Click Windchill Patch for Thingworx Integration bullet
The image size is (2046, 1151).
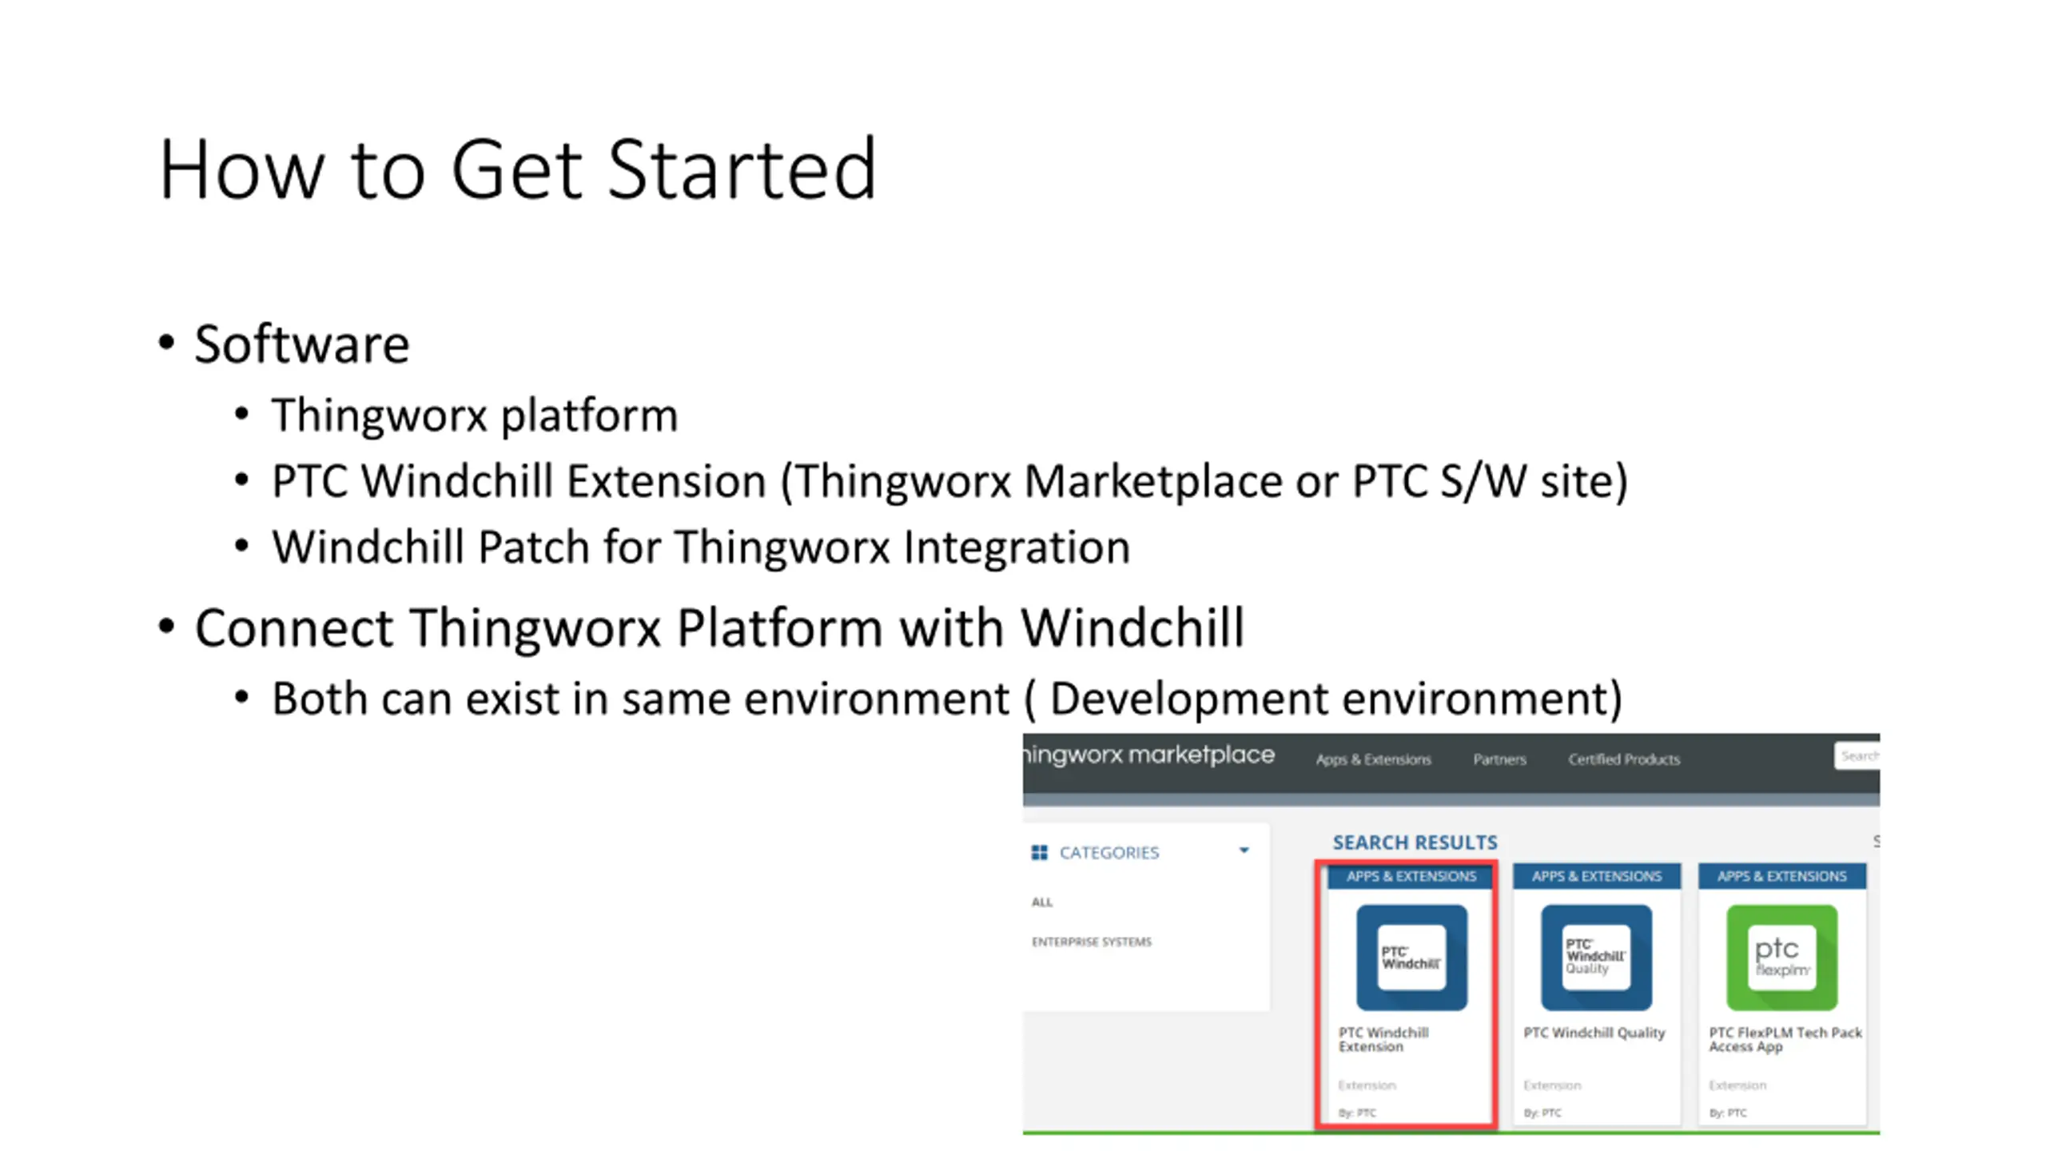(x=701, y=548)
